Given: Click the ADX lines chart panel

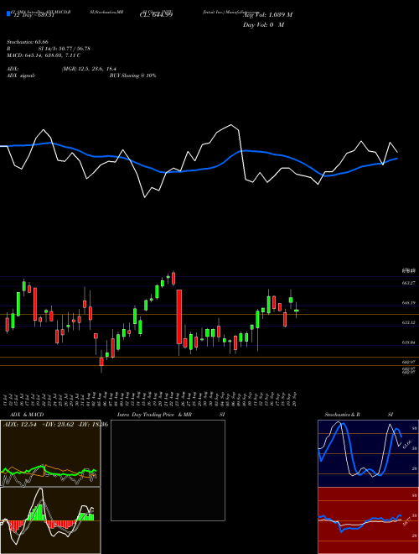Looking at the screenshot, I should 50,453.
